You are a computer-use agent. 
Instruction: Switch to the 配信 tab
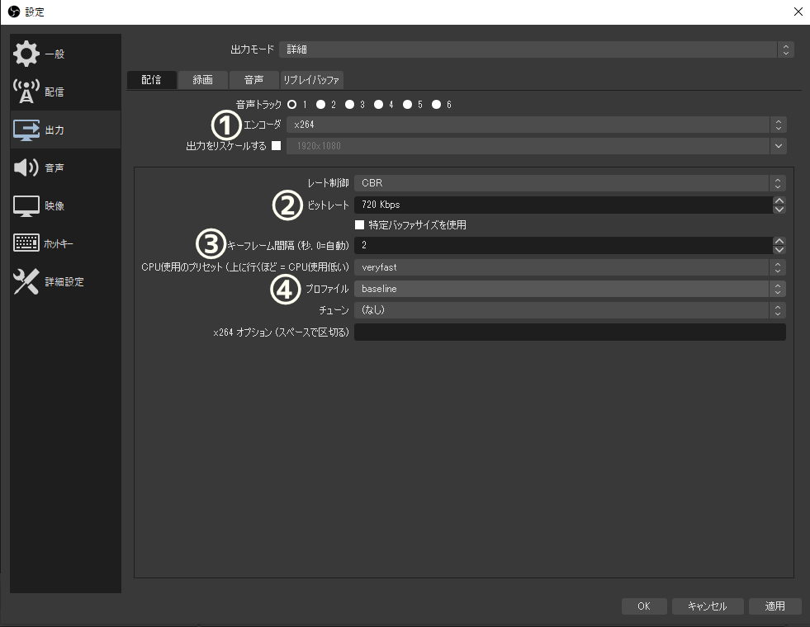click(x=151, y=79)
